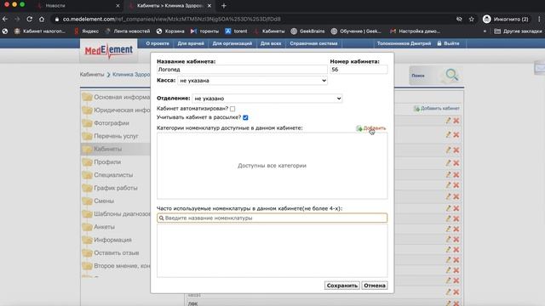
Task: Open the Отделение dropdown
Action: [267, 99]
